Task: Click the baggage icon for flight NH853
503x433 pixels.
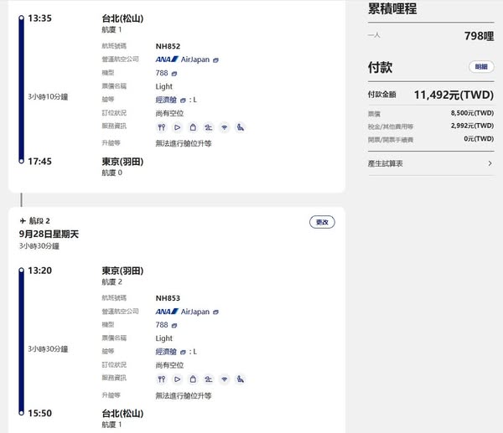Action: pyautogui.click(x=192, y=379)
